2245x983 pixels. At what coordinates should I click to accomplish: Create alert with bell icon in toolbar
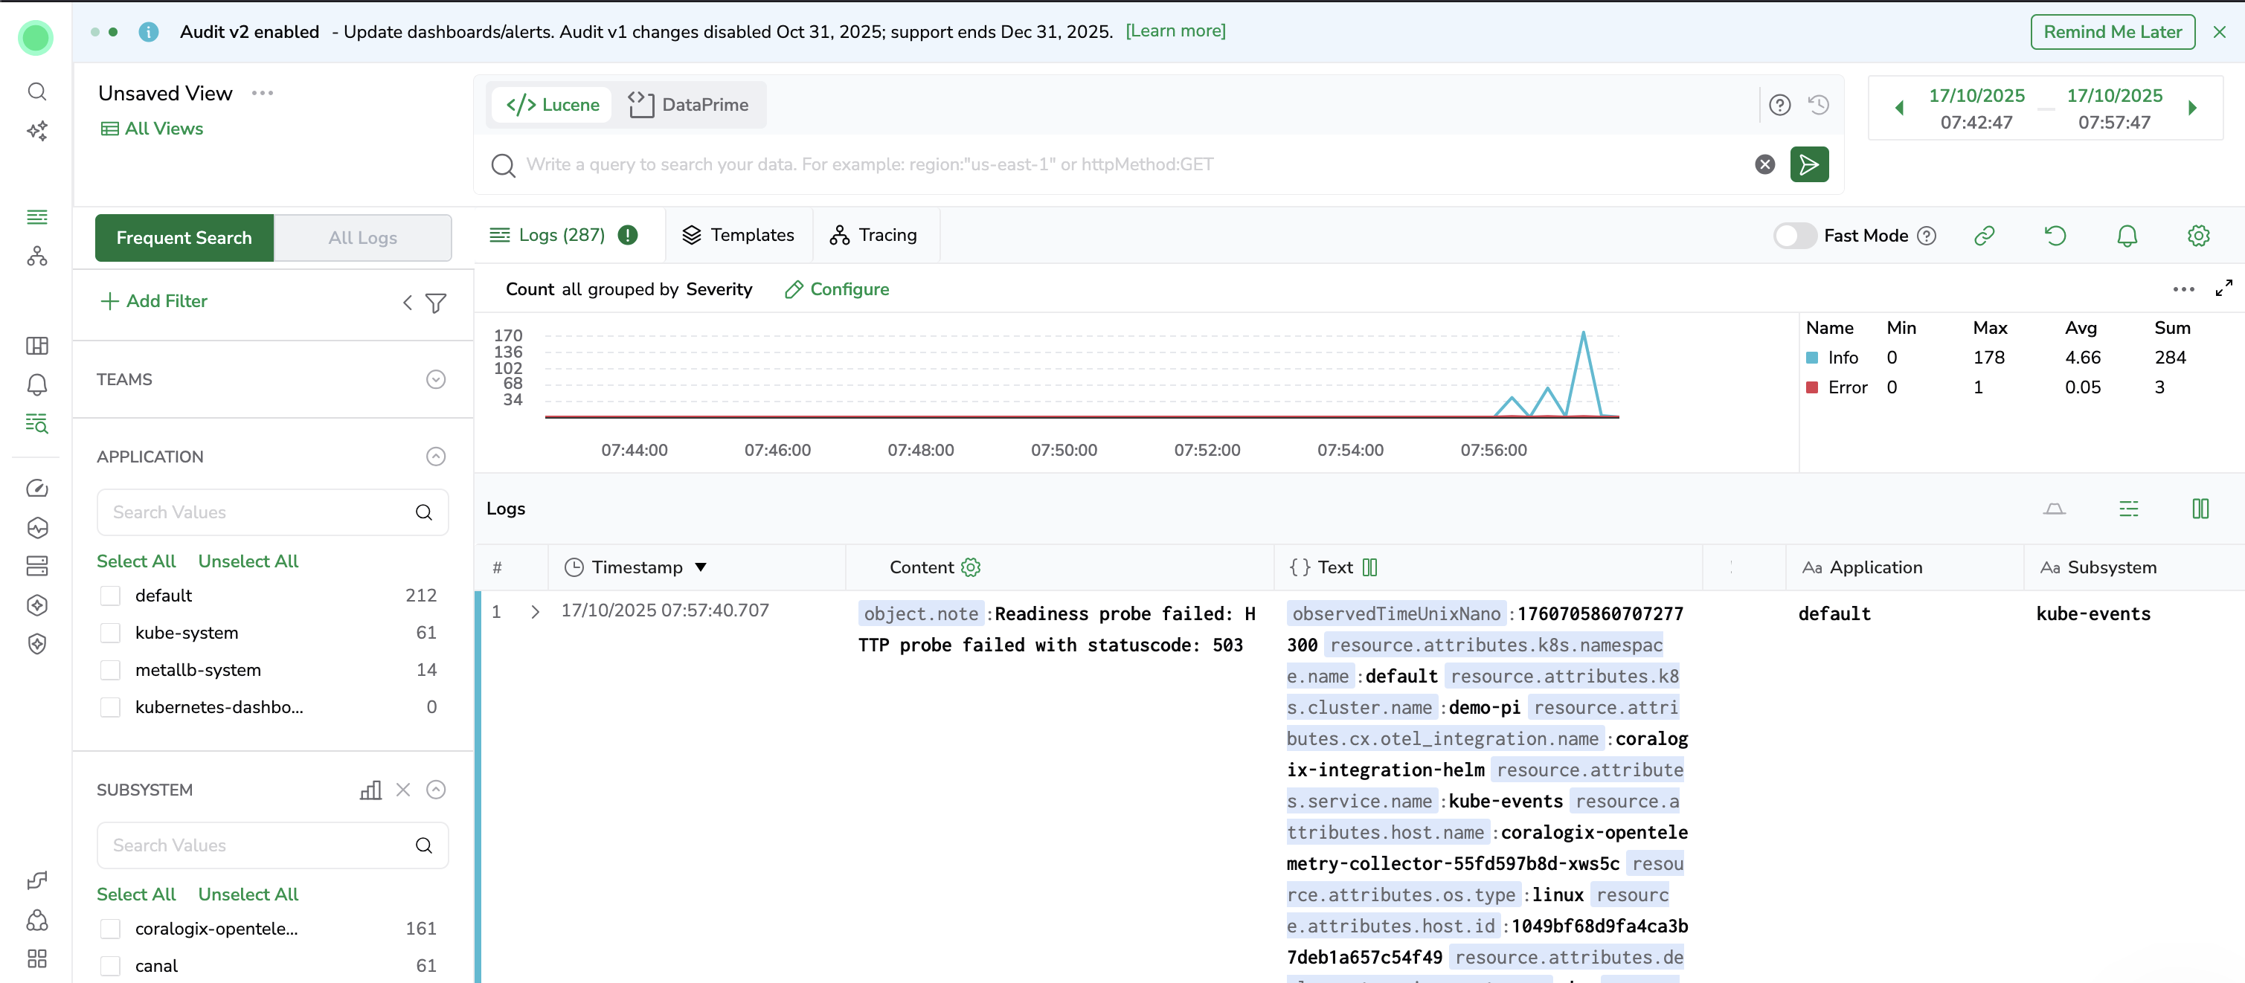tap(2127, 235)
